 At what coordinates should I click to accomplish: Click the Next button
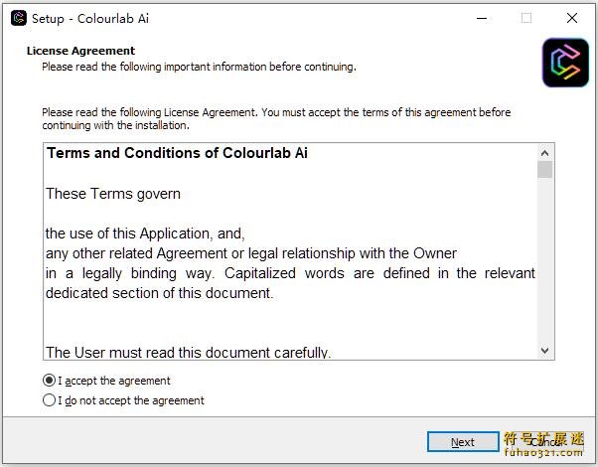pos(463,442)
